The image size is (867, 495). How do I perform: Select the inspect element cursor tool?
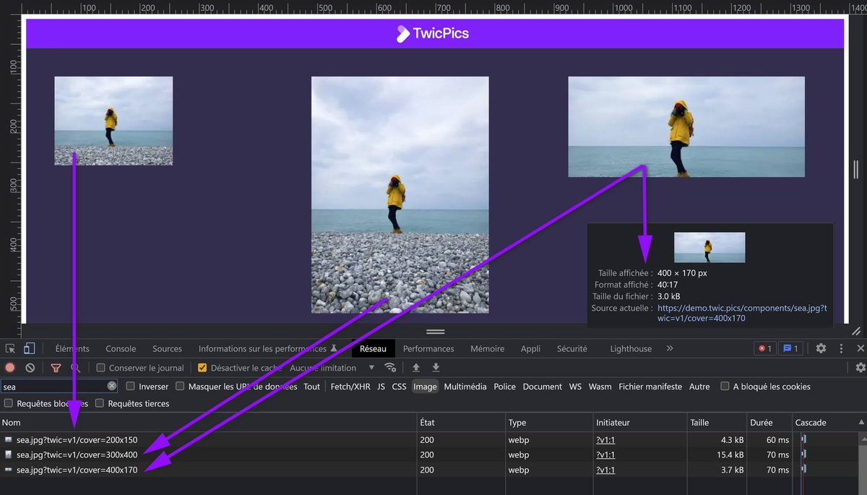(x=11, y=348)
